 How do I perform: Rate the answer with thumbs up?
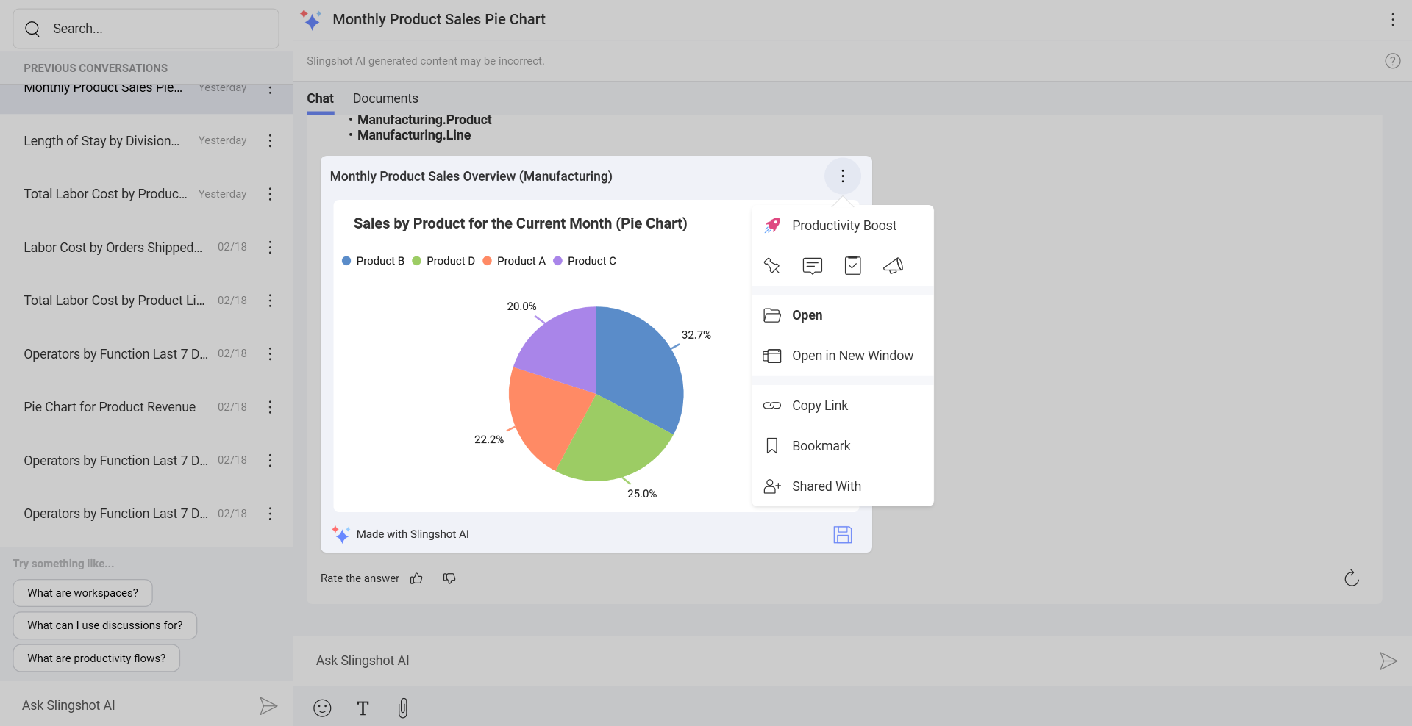[x=416, y=578]
